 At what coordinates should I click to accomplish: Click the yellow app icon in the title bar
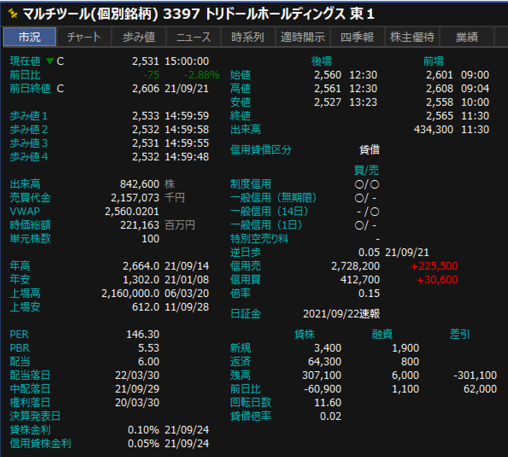click(x=13, y=14)
